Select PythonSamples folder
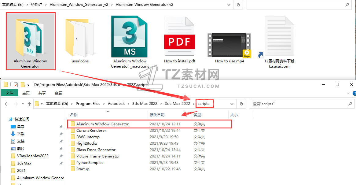 pyautogui.click(x=90, y=162)
